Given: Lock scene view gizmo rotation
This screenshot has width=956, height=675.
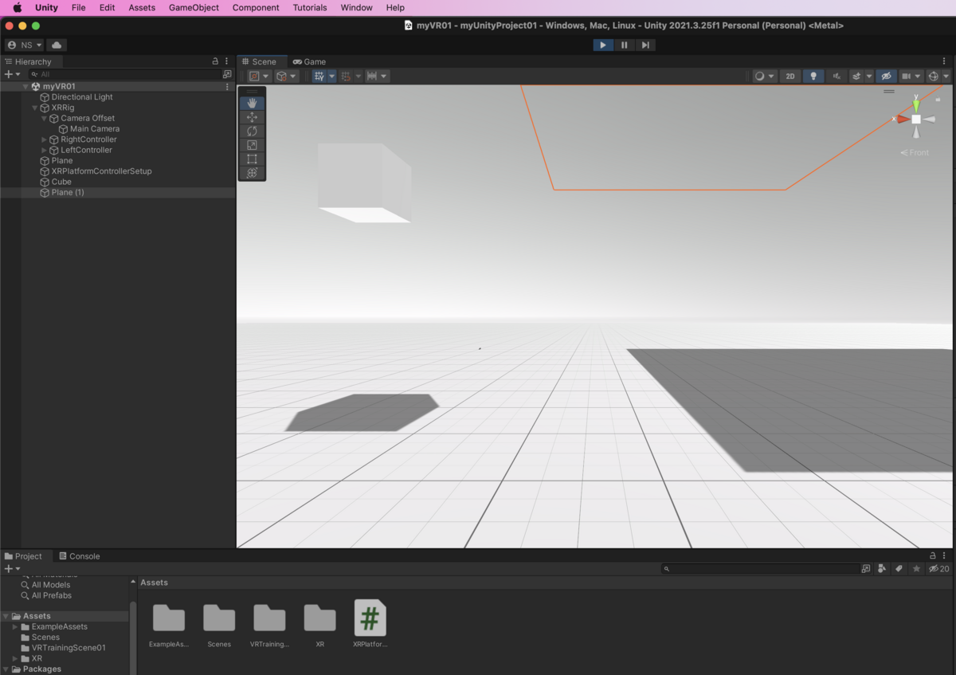Looking at the screenshot, I should click(x=936, y=100).
